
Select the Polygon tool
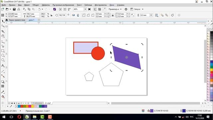pyautogui.click(x=3, y=60)
